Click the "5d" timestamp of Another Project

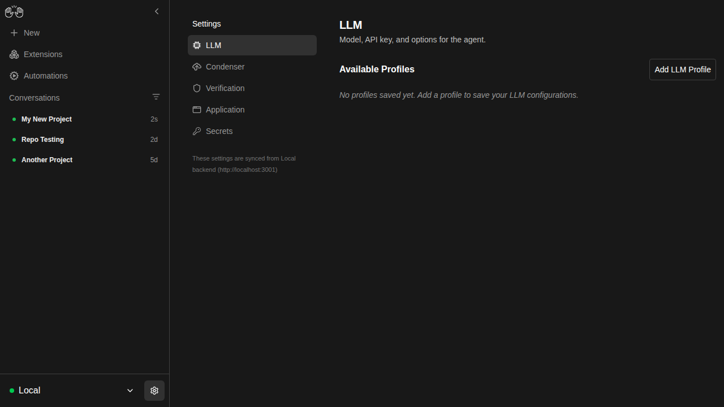(x=154, y=160)
